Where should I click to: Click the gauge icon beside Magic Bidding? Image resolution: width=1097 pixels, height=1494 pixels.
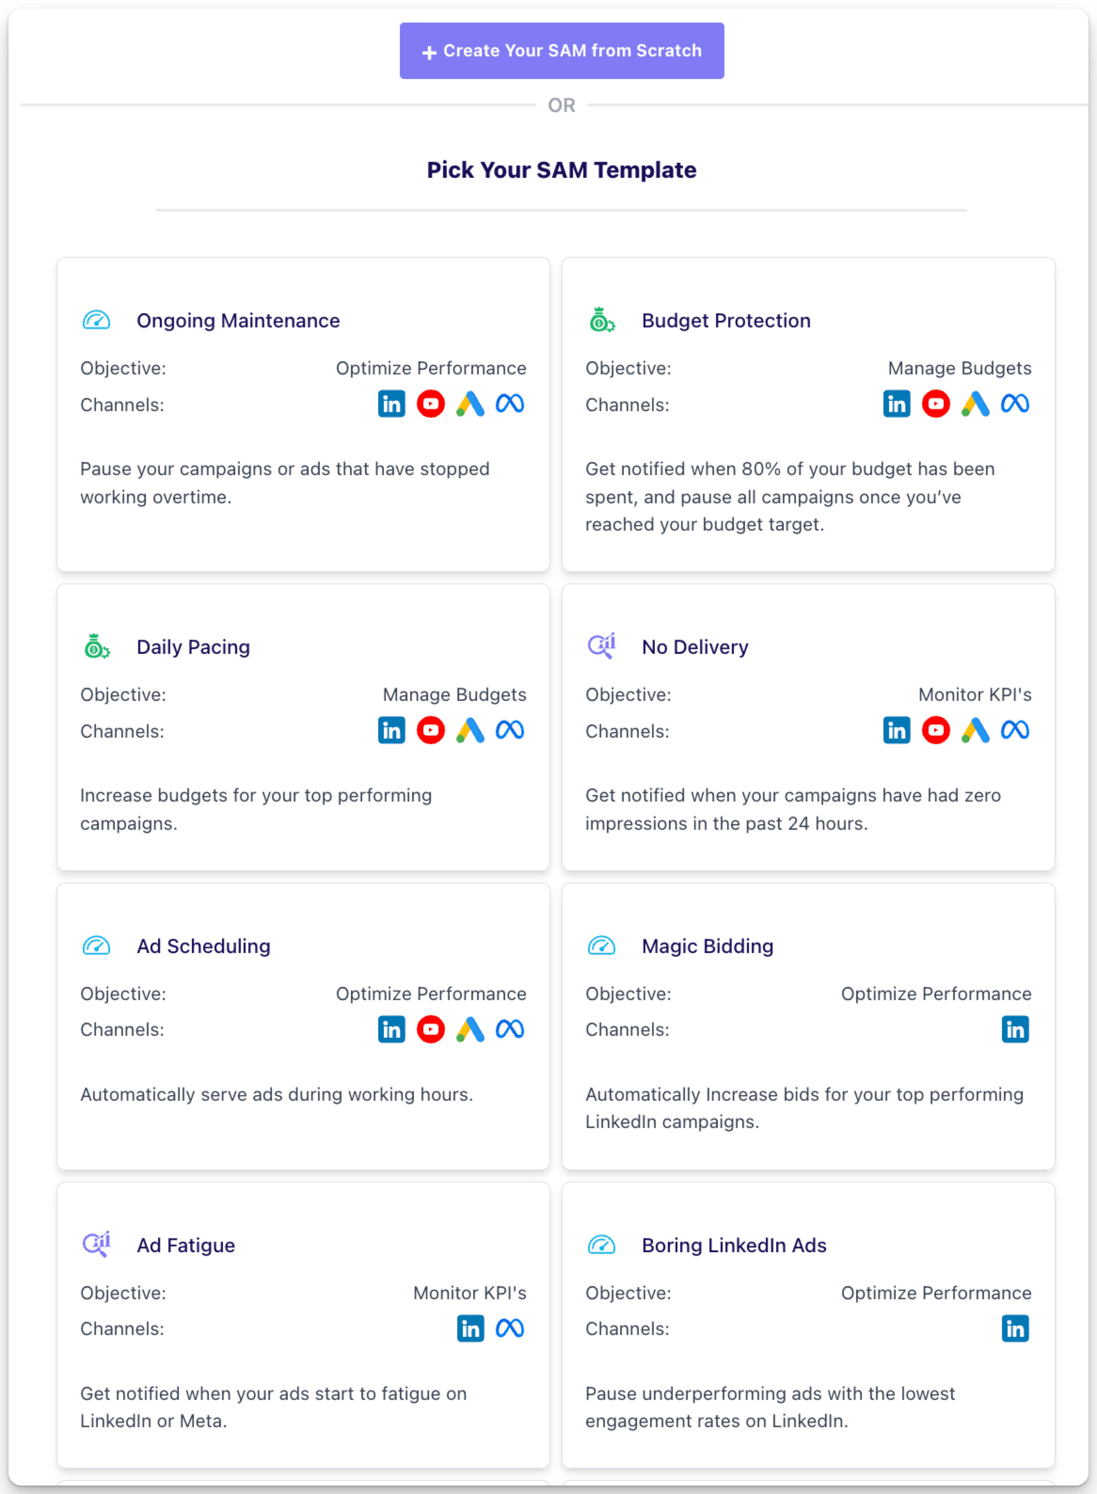point(602,946)
